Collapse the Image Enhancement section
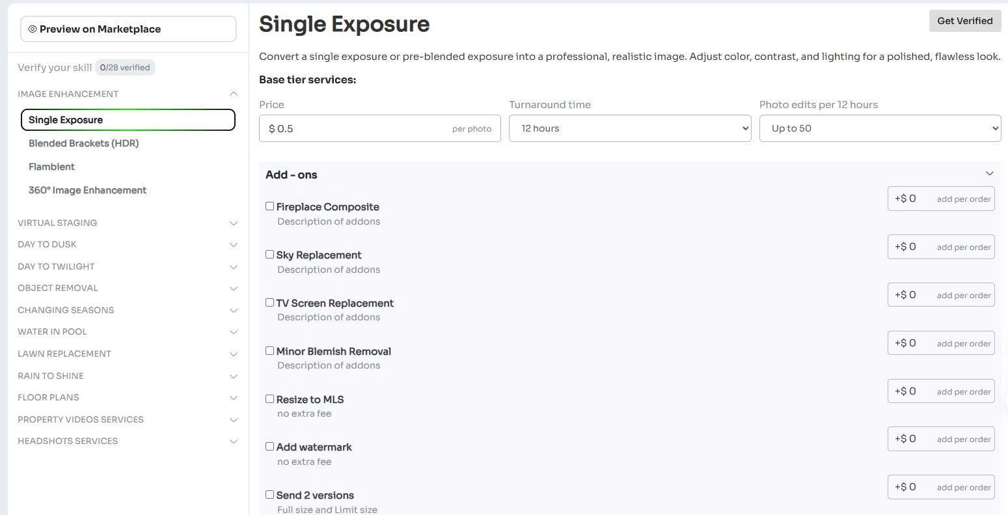The image size is (1008, 515). tap(234, 93)
